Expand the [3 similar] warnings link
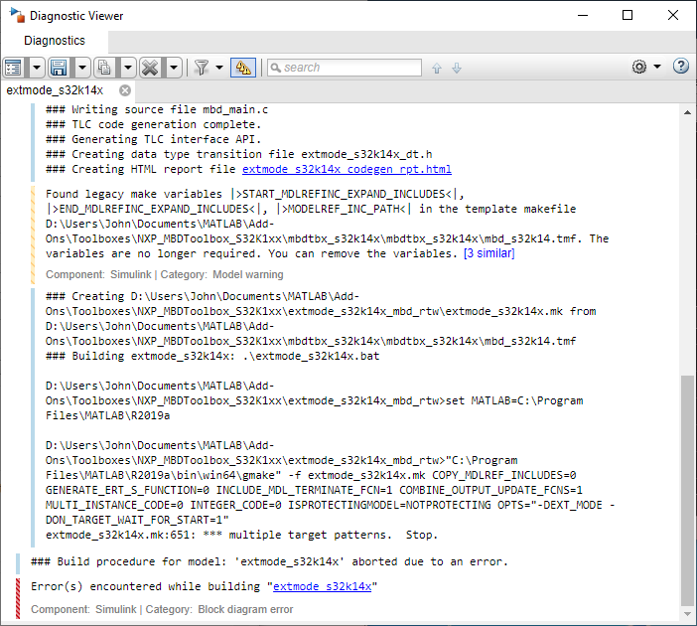This screenshot has width=697, height=626. (488, 253)
